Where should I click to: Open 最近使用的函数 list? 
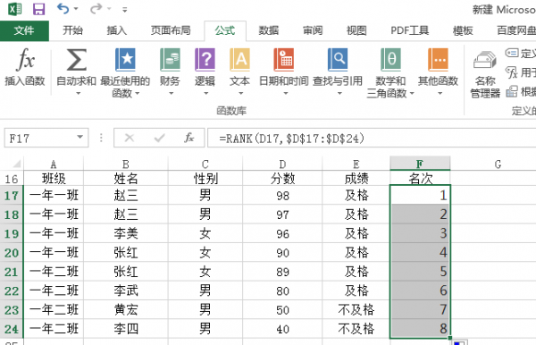[x=125, y=72]
